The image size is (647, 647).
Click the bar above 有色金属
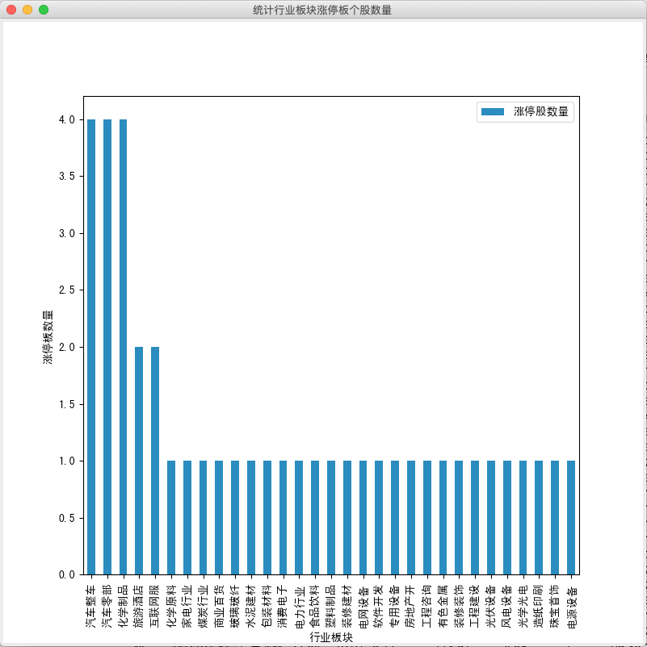(x=443, y=517)
